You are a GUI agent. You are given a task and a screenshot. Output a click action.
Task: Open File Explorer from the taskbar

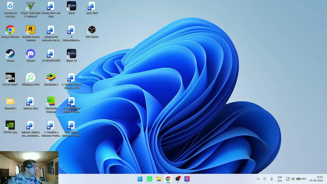(159, 179)
